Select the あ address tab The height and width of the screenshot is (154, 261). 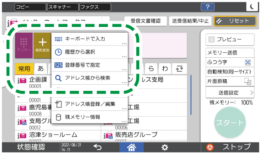point(41,69)
